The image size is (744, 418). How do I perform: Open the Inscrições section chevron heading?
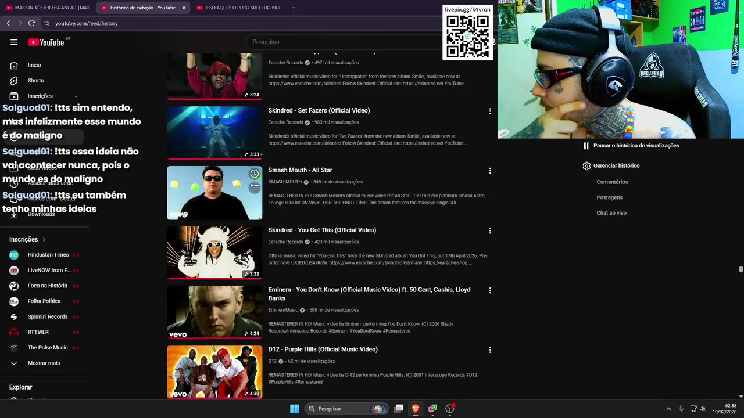click(27, 239)
